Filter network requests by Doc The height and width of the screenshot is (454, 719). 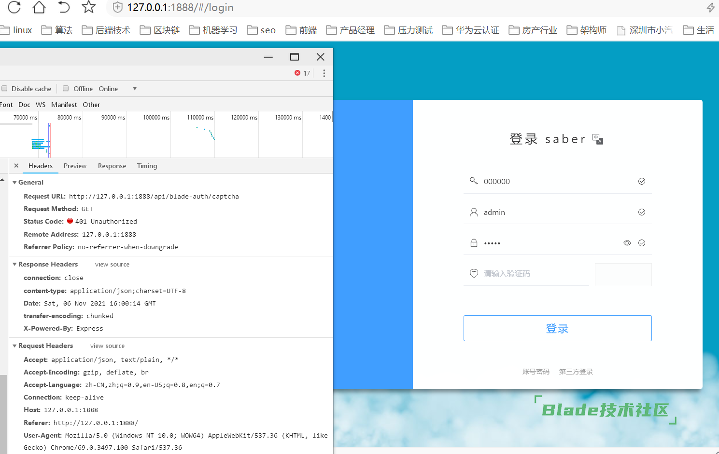tap(24, 105)
